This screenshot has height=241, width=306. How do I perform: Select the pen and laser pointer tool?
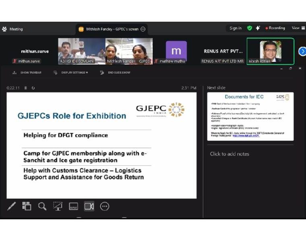tap(11, 206)
